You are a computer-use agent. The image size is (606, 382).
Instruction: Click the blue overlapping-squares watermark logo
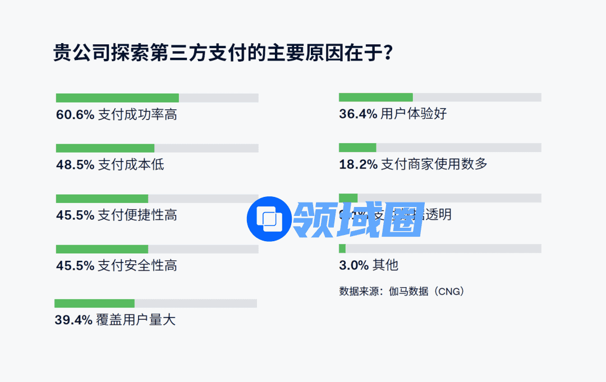pos(269,219)
